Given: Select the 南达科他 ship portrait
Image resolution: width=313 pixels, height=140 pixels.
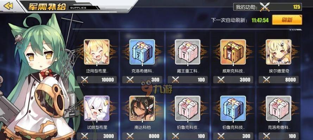Looking at the screenshot, I should (x=142, y=108).
